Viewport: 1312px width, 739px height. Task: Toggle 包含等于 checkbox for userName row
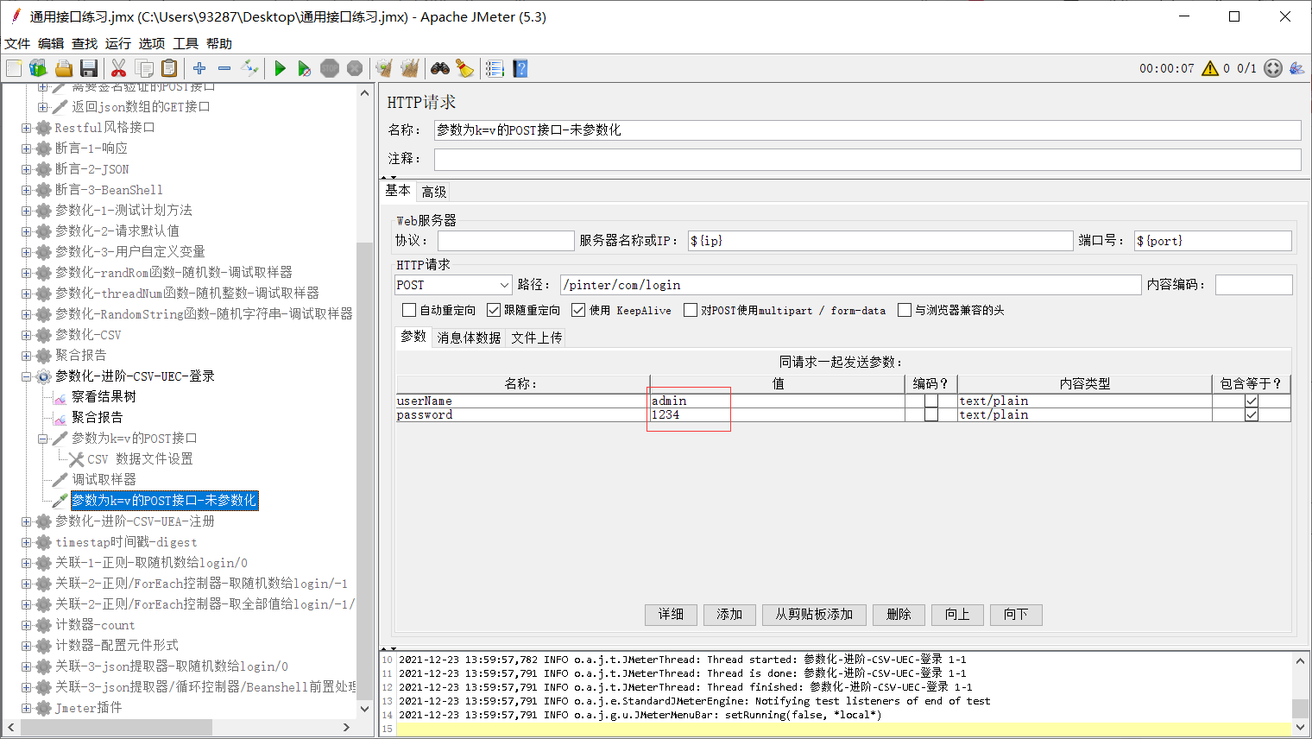tap(1252, 401)
